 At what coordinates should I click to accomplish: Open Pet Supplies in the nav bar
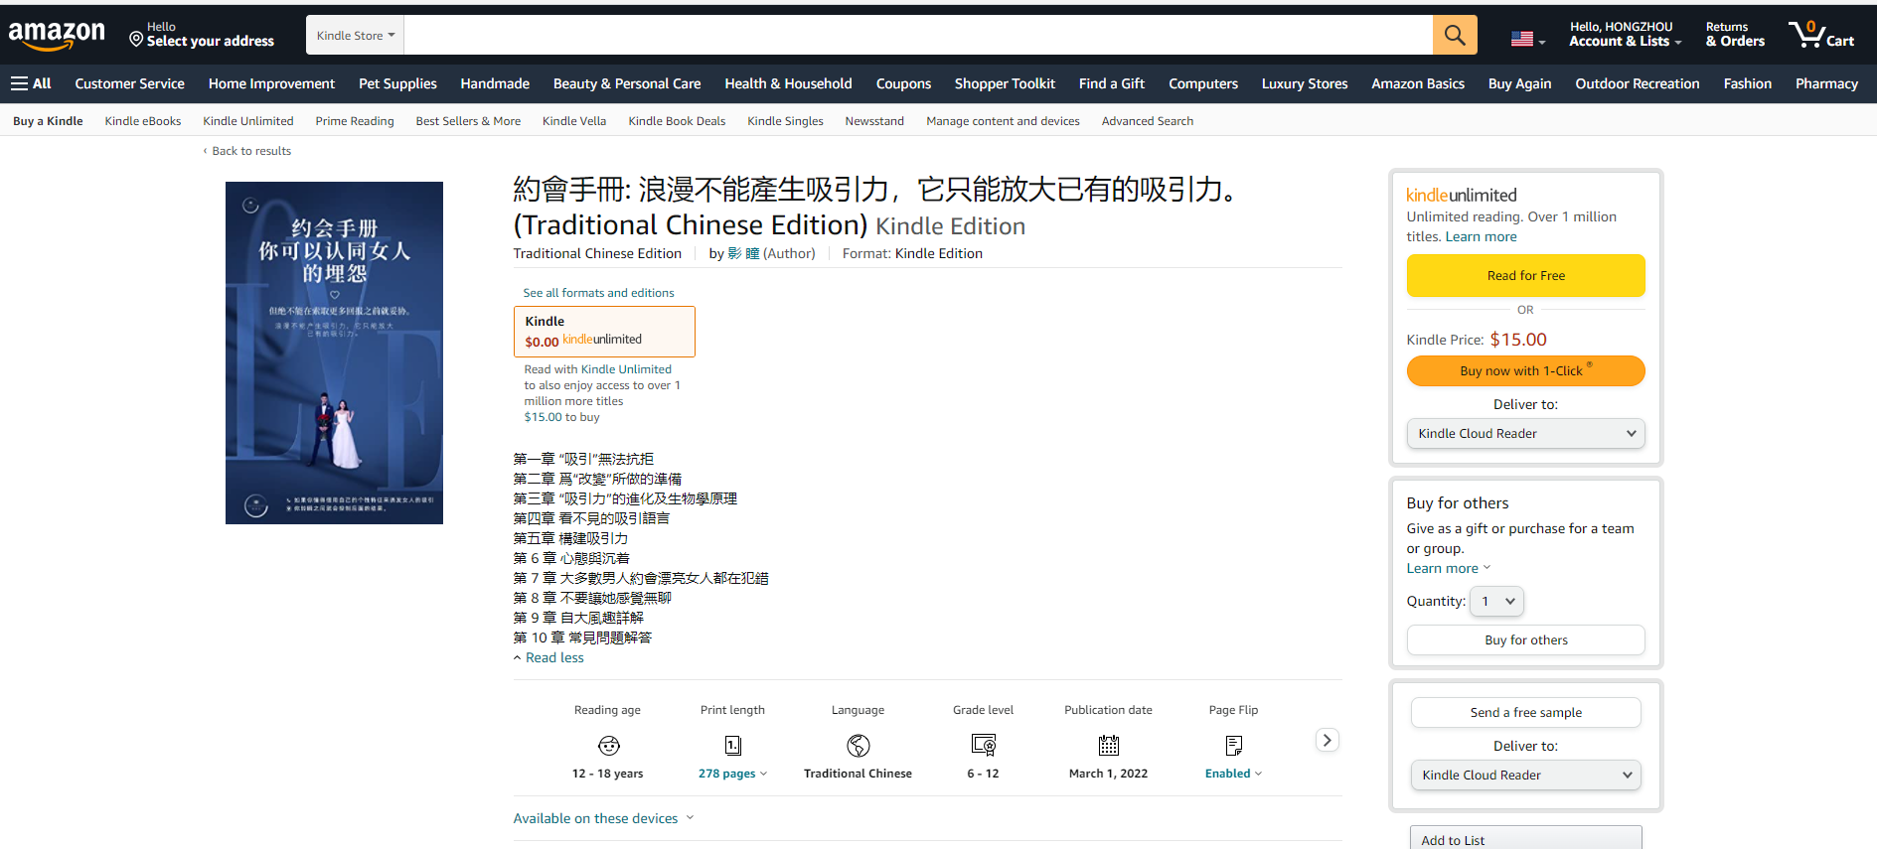[397, 83]
